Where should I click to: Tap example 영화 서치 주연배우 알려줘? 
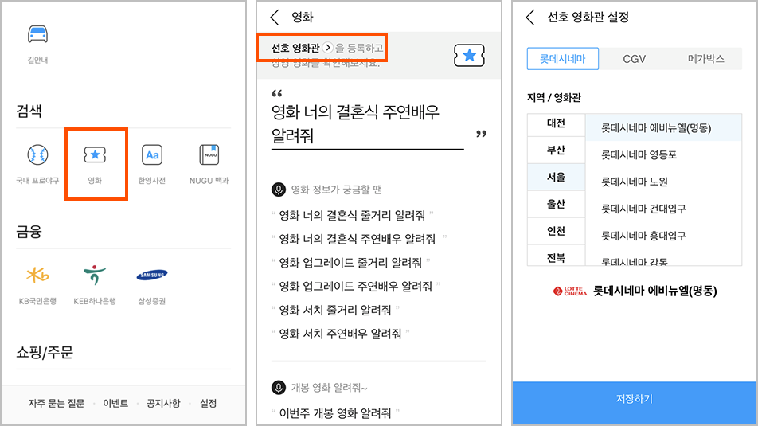[x=340, y=334]
